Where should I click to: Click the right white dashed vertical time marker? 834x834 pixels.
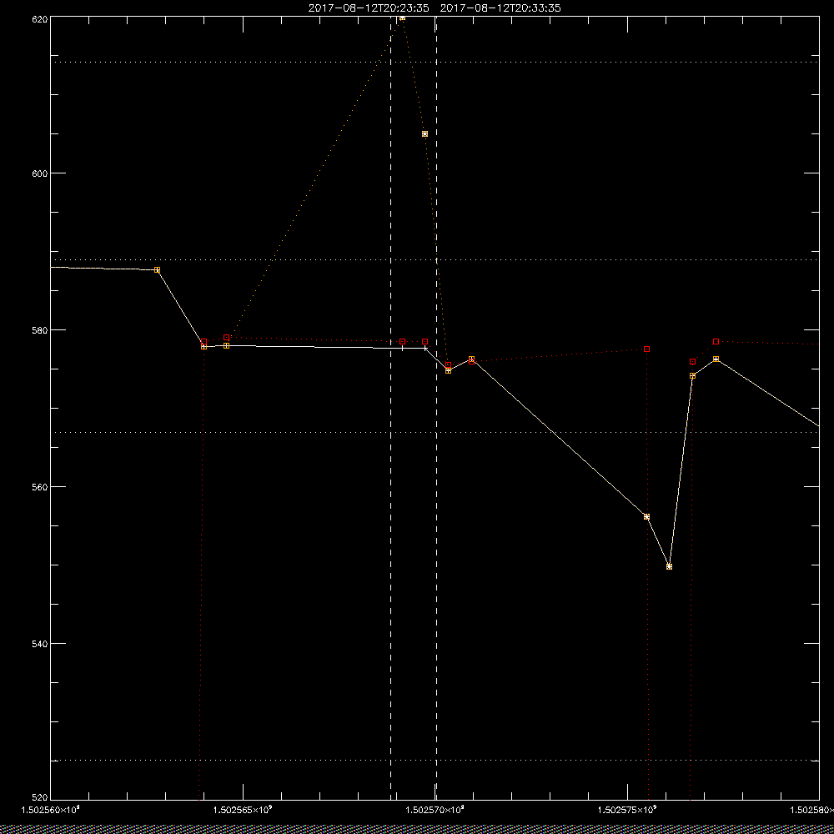click(x=437, y=409)
